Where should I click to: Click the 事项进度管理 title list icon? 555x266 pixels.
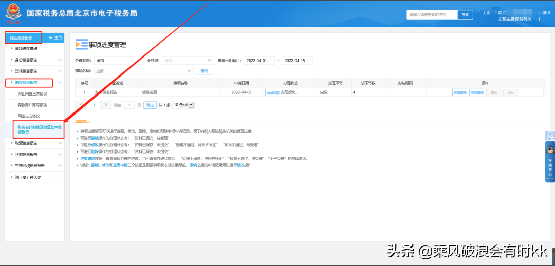click(82, 45)
